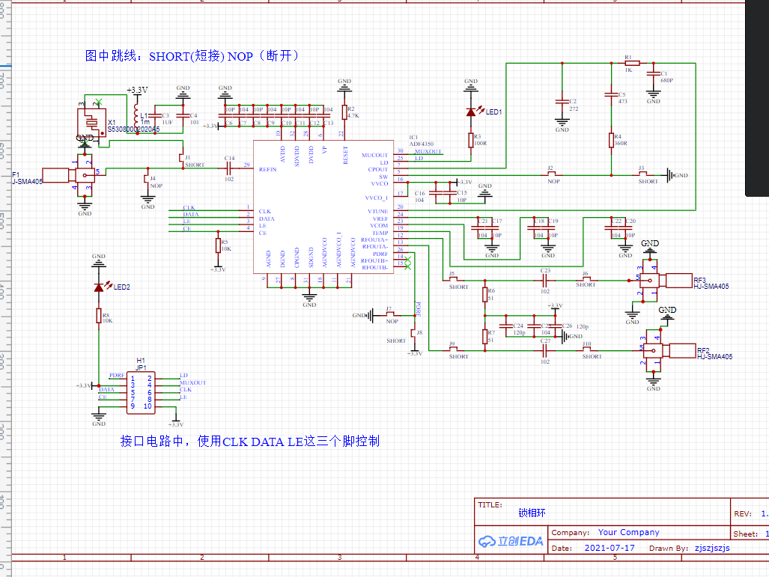
Task: Select the J1 SHORT jumper symbol
Action: point(181,158)
